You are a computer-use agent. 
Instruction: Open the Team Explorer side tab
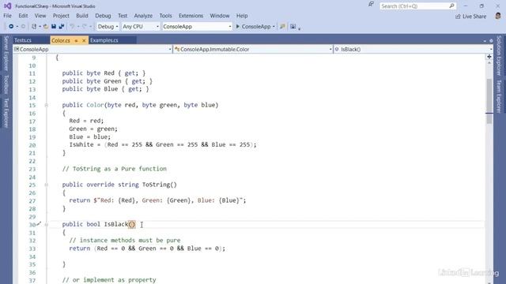click(499, 96)
